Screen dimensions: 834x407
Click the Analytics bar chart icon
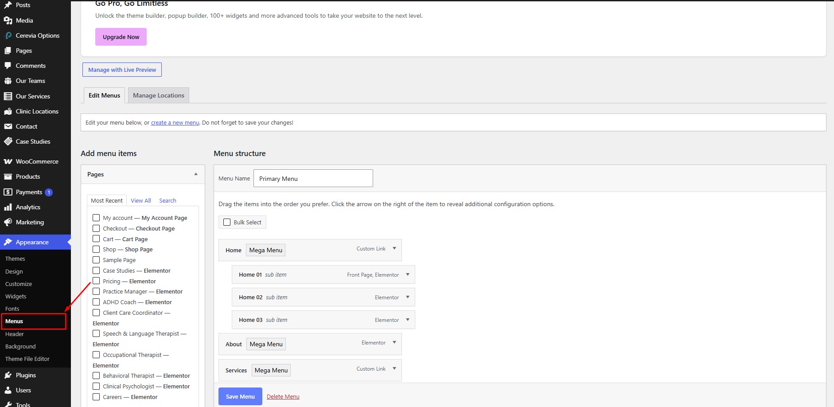pyautogui.click(x=8, y=207)
